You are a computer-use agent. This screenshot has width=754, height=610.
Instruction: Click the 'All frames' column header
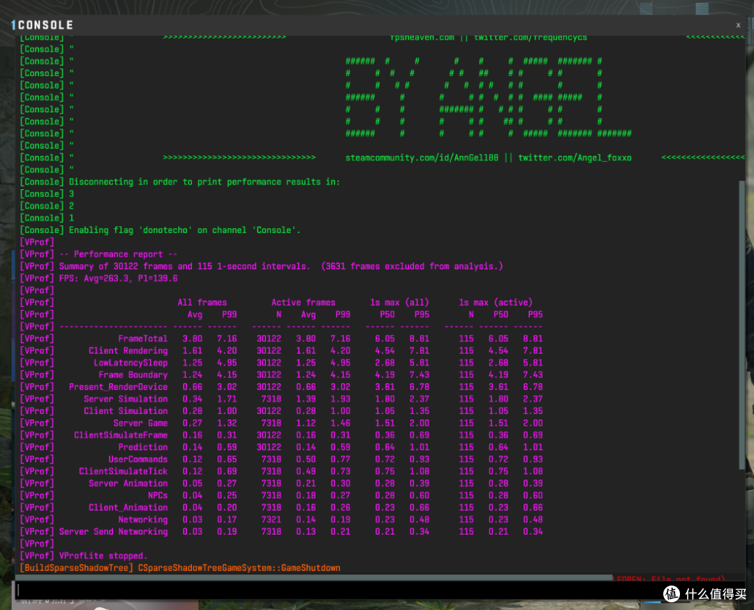[202, 302]
